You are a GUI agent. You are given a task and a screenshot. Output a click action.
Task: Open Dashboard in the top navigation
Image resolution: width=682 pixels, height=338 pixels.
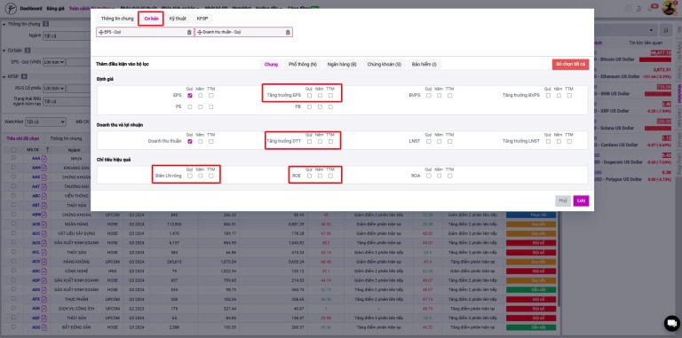31,8
